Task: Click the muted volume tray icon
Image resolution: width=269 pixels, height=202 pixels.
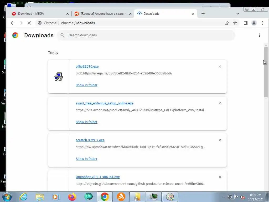Action: (242, 197)
